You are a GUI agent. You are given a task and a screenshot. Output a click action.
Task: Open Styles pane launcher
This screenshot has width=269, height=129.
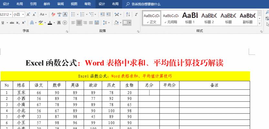(x=261, y=32)
